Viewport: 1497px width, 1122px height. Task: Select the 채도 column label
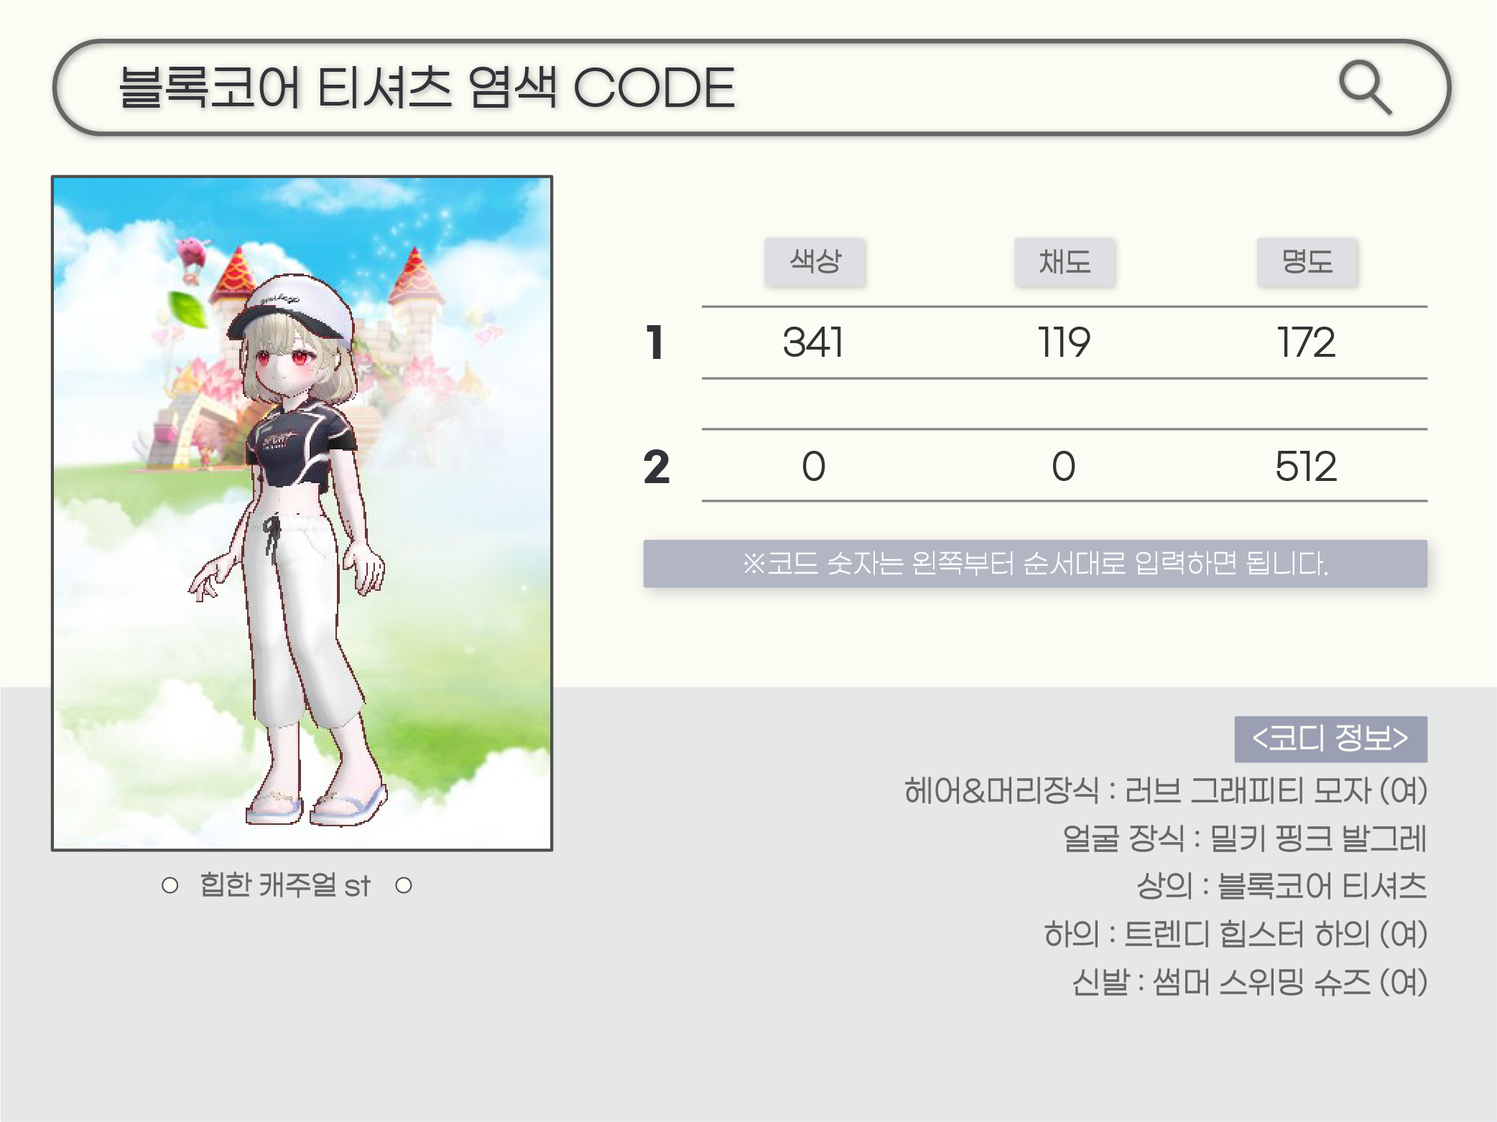click(x=1065, y=262)
